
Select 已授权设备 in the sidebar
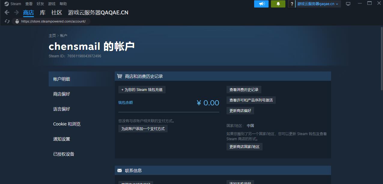click(x=81, y=154)
